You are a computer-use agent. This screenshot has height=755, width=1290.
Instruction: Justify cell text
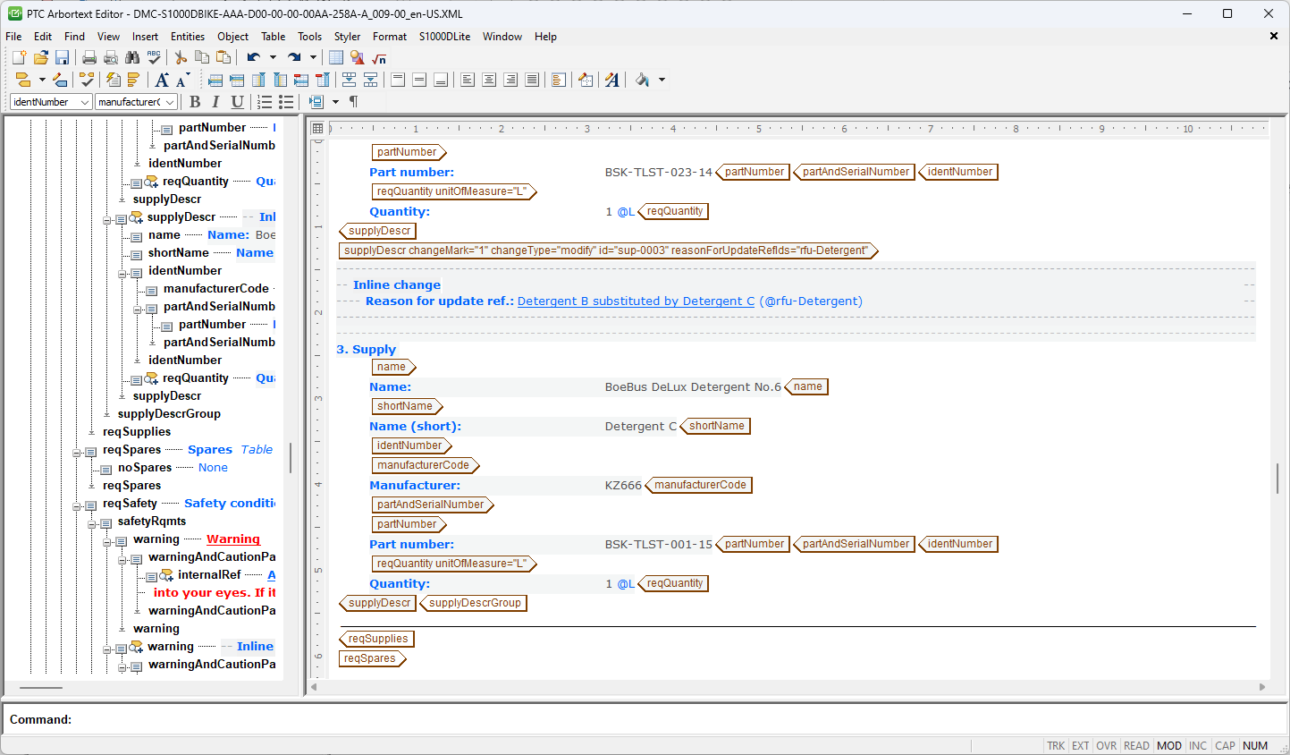point(532,80)
